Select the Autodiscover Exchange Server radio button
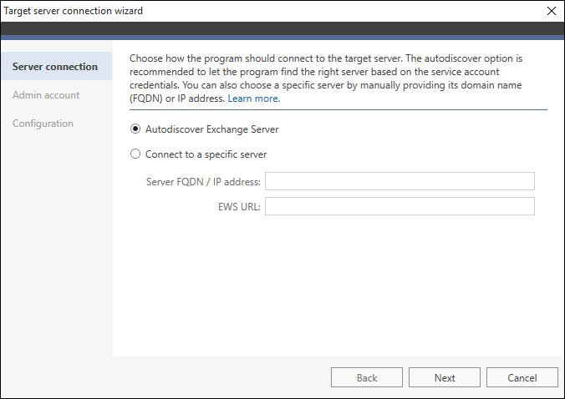Screen dimensions: 565x399 click(135, 129)
